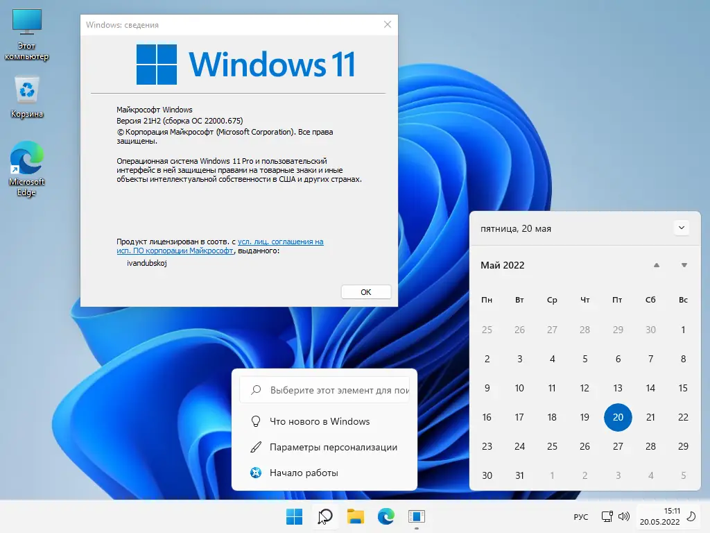Image resolution: width=710 pixels, height=533 pixels.
Task: Click OK in Windows info dialog
Action: 366,292
